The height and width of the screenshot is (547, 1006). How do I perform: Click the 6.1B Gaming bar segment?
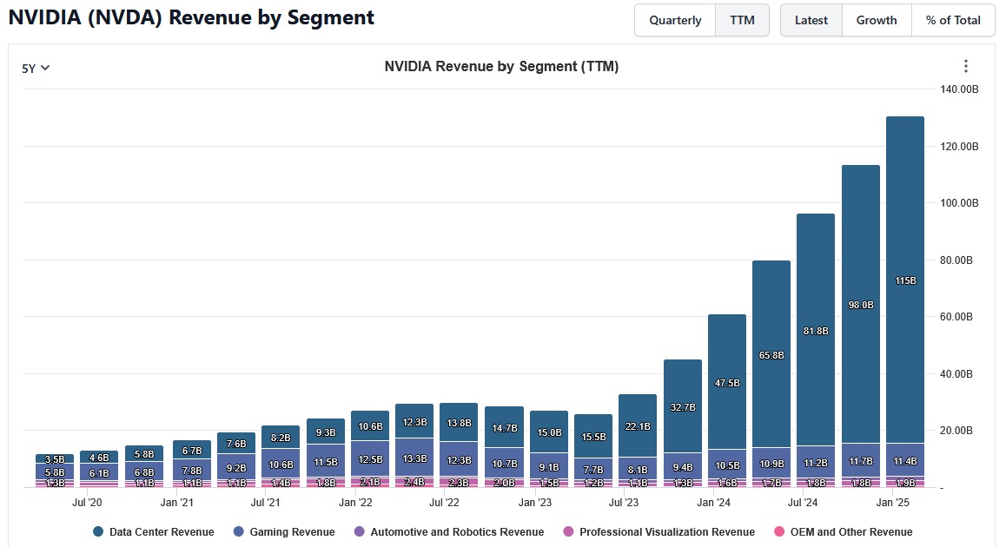[x=99, y=472]
